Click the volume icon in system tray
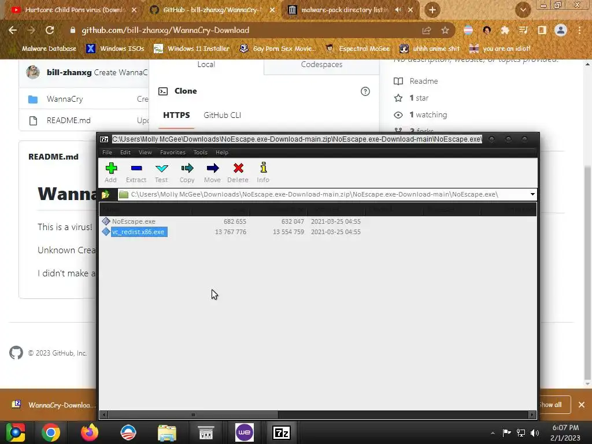Image resolution: width=592 pixels, height=444 pixels. [x=535, y=432]
